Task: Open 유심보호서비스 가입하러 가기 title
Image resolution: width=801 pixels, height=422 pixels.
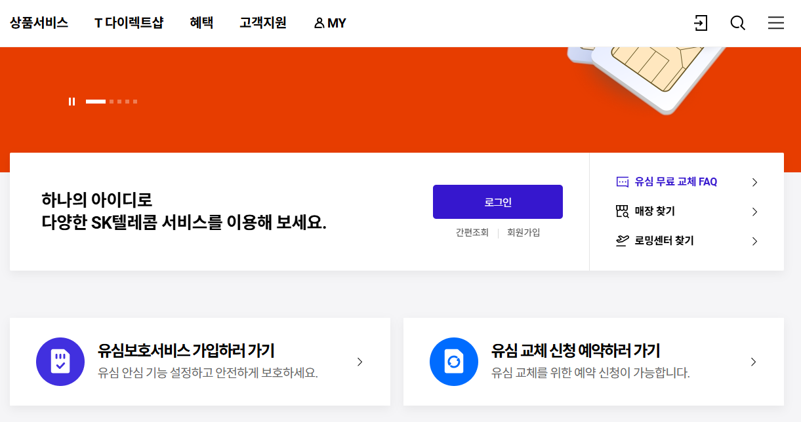Action: (186, 351)
